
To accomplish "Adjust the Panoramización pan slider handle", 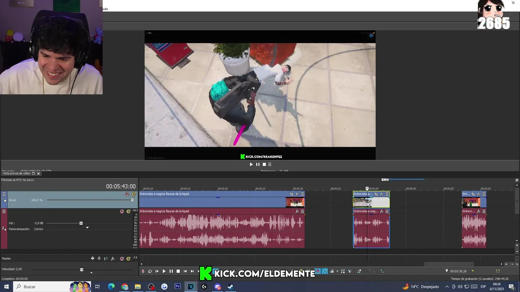I will [87, 228].
